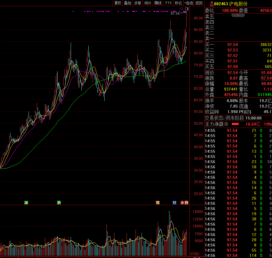
Task: Click the green 减 event marker
Action: (26, 202)
